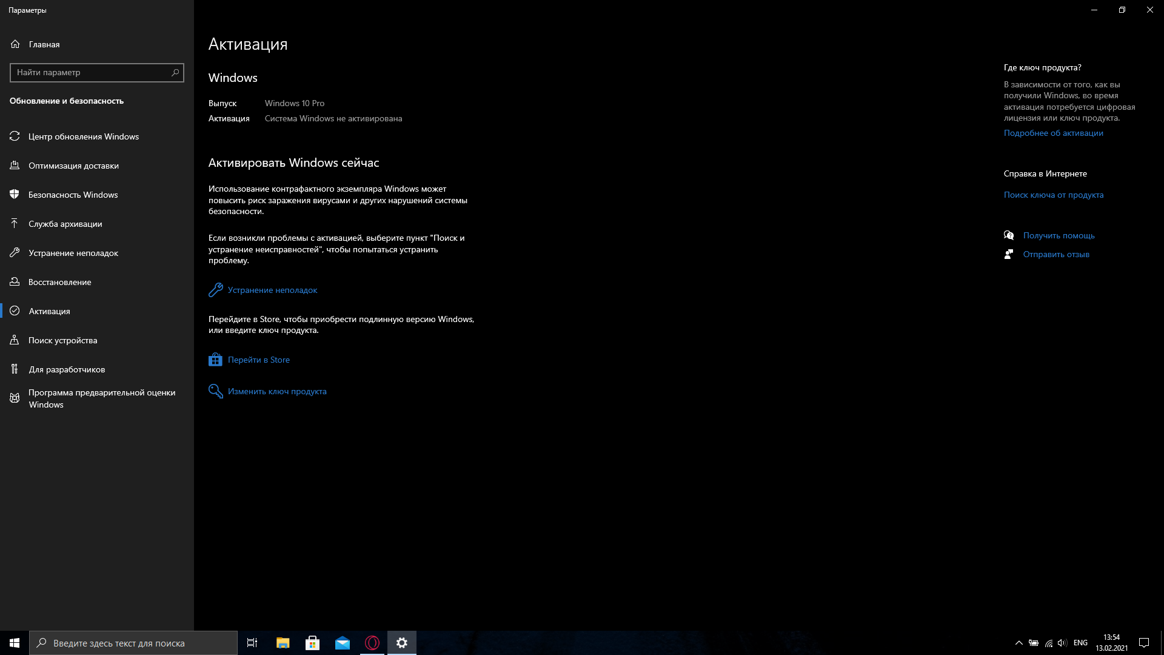Screen dimensions: 1164x655
Task: Open Mail app from the taskbar
Action: 343,643
